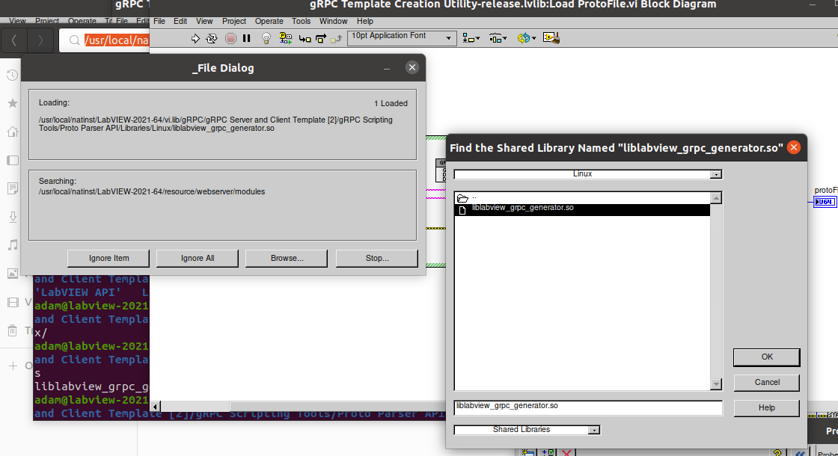This screenshot has width=838, height=456.
Task: Click the Run Continuously icon
Action: (212, 38)
